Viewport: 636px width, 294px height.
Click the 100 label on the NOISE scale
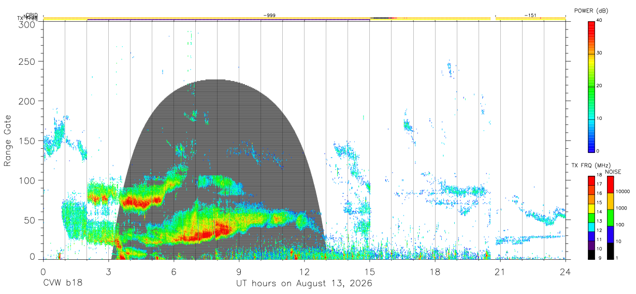coord(619,225)
